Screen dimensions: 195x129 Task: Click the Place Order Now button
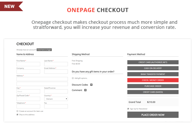point(153,115)
